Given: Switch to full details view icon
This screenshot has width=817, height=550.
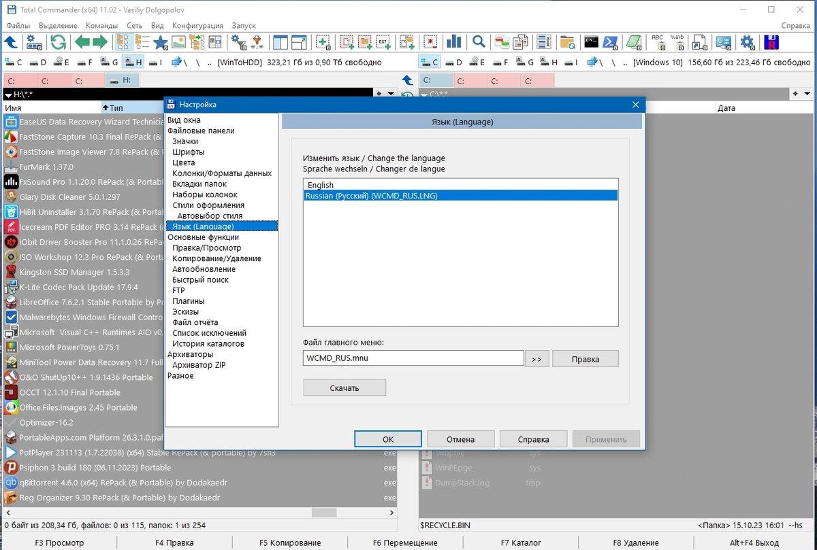Looking at the screenshot, I should point(142,42).
